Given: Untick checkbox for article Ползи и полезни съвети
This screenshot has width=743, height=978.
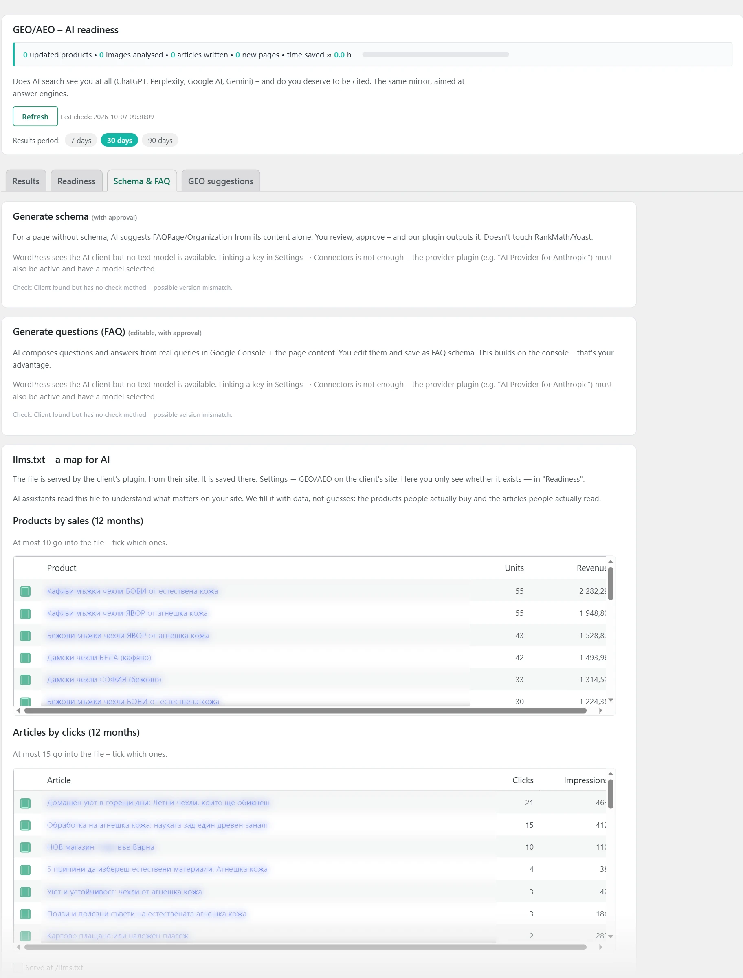Looking at the screenshot, I should tap(25, 914).
